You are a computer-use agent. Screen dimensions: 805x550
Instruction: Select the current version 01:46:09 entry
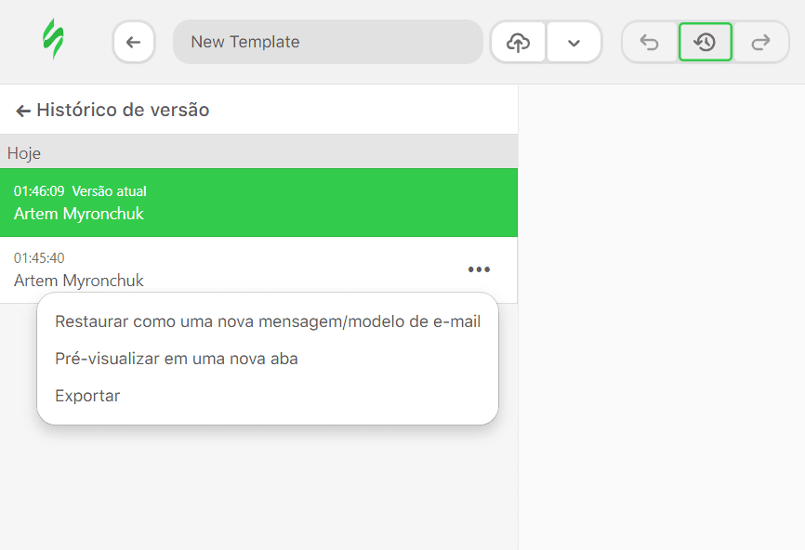(x=258, y=203)
